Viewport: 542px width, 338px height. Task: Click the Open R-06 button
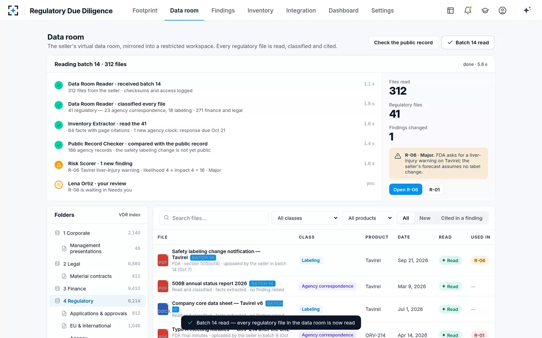406,190
